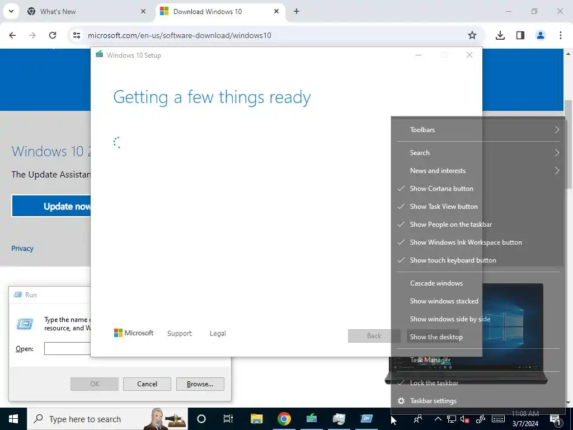This screenshot has height=430, width=573.
Task: Click OK in the Run dialog
Action: (94, 384)
